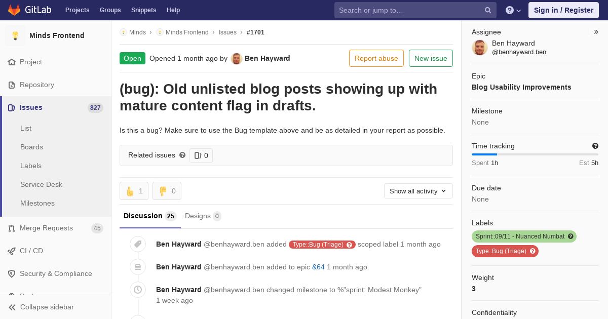Screen dimensions: 608x319
Task: Switch to the Discussion tab
Action: pos(150,216)
